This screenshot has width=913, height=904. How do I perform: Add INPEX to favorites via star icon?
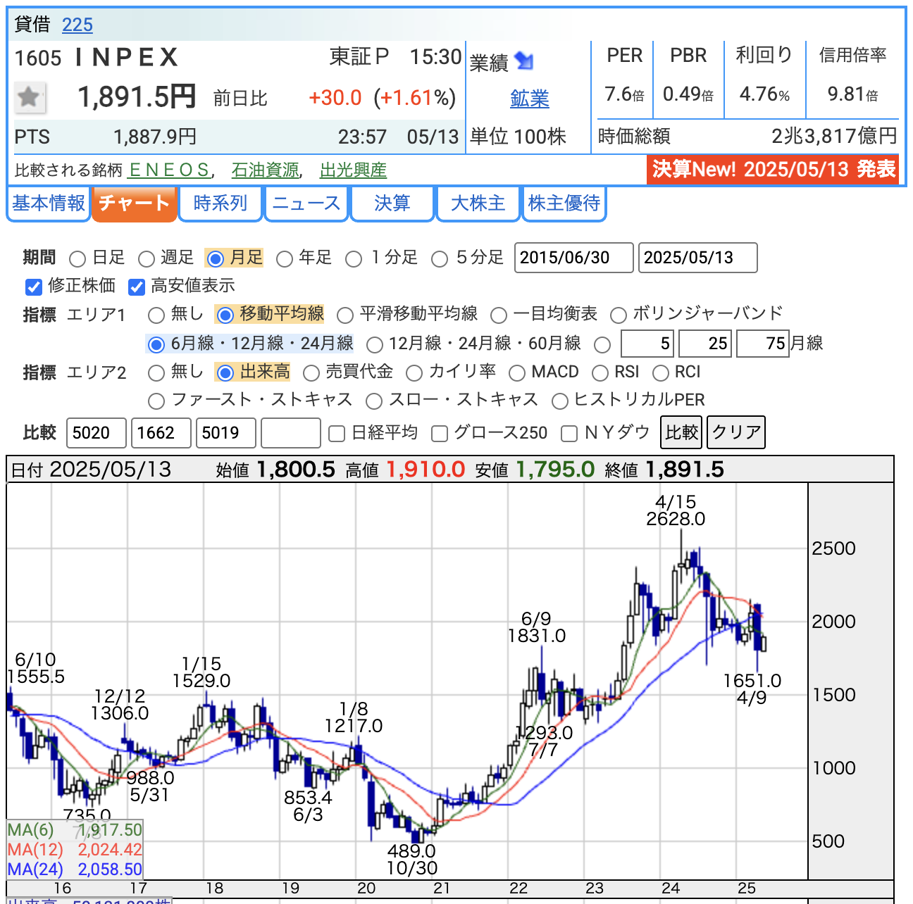coord(30,97)
